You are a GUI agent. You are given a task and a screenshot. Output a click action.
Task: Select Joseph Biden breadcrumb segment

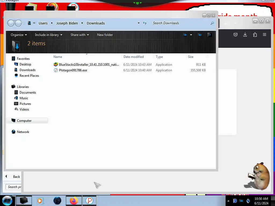pos(67,23)
